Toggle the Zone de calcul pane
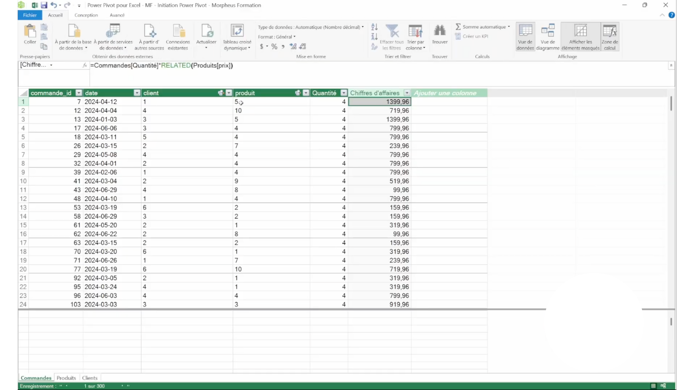This screenshot has height=390, width=694. pos(610,36)
